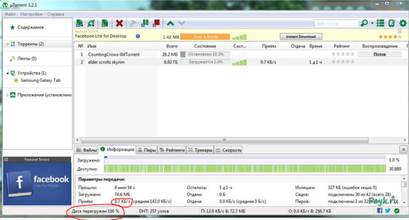
Task: Switch to the Пиры tab
Action: click(147, 150)
